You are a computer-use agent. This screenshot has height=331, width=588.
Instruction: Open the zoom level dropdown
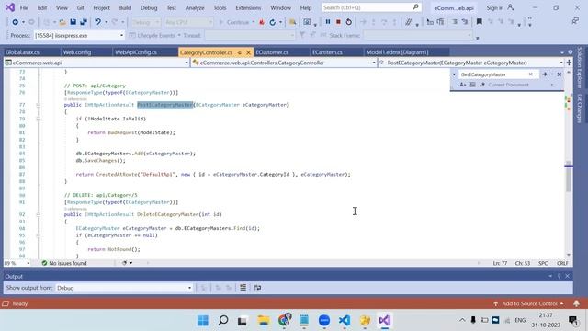point(17,263)
